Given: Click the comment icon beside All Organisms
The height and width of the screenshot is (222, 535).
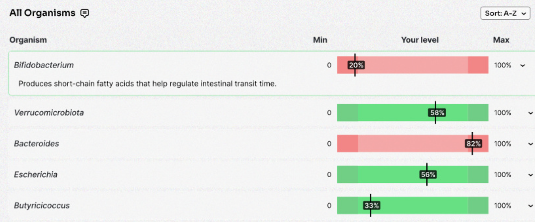Looking at the screenshot, I should pyautogui.click(x=85, y=13).
